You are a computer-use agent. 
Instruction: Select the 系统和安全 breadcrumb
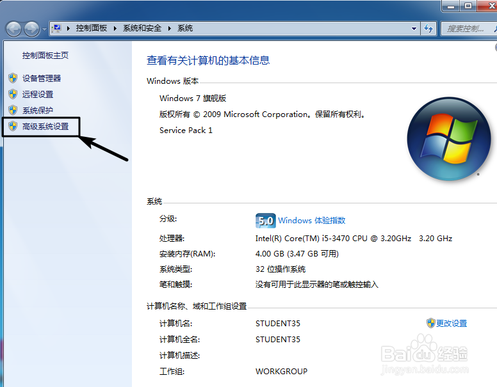click(142, 28)
